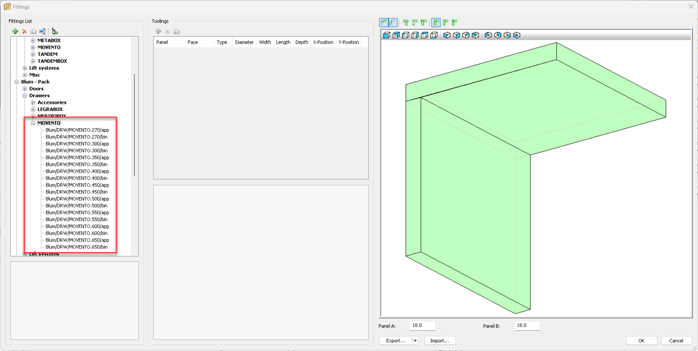Select the first cube face view icon
This screenshot has height=351, width=698.
[x=386, y=35]
